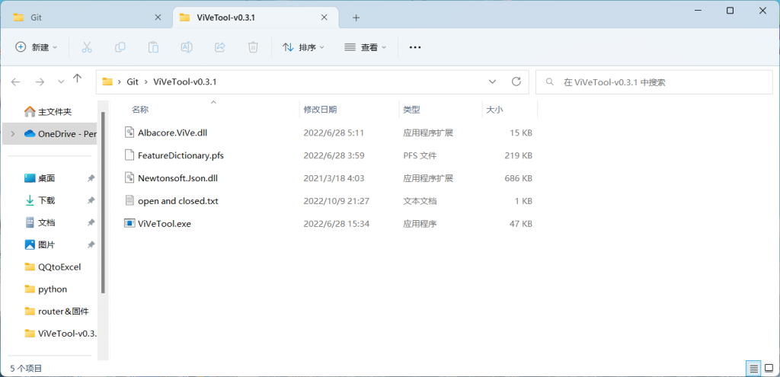The height and width of the screenshot is (377, 780).
Task: Close the Git tab
Action: (x=158, y=18)
